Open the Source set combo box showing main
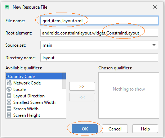Screen dimensions: 165x138 pyautogui.click(x=99, y=45)
